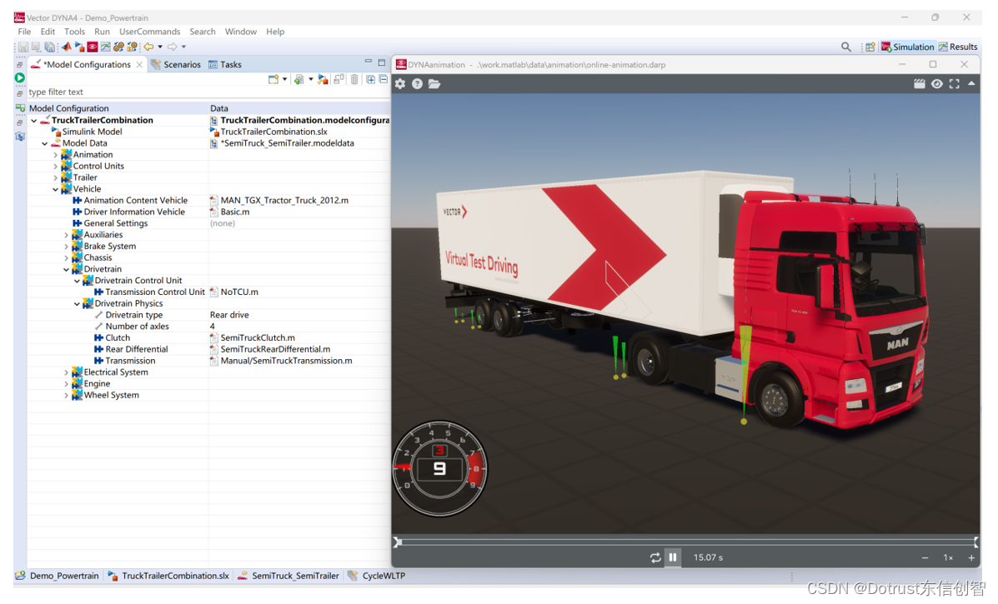Collapse the Model Data node

[44, 143]
